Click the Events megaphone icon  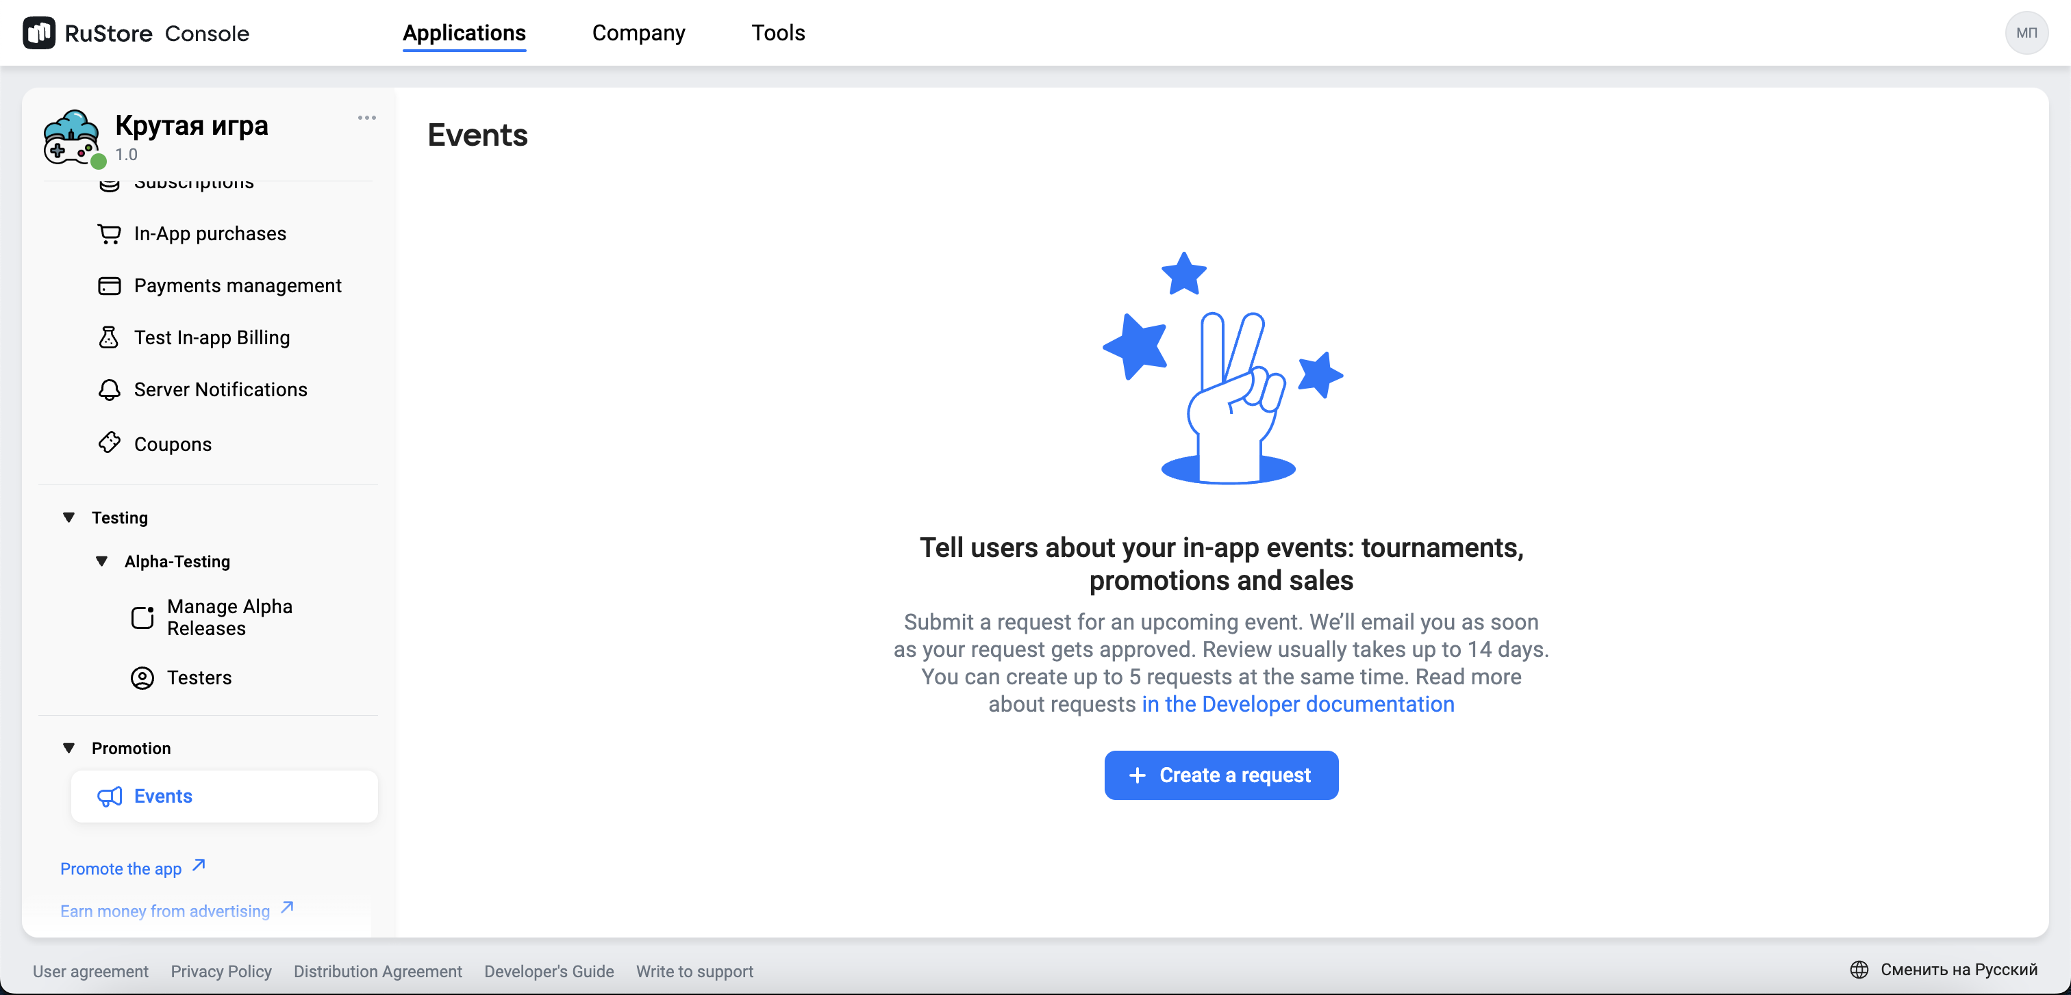click(x=110, y=797)
